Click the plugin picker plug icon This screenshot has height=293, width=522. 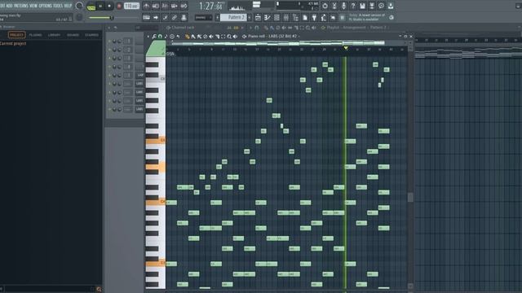pyautogui.click(x=314, y=17)
